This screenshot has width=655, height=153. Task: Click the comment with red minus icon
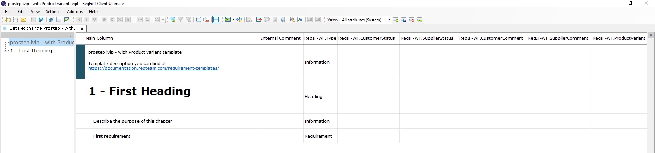click(x=206, y=20)
